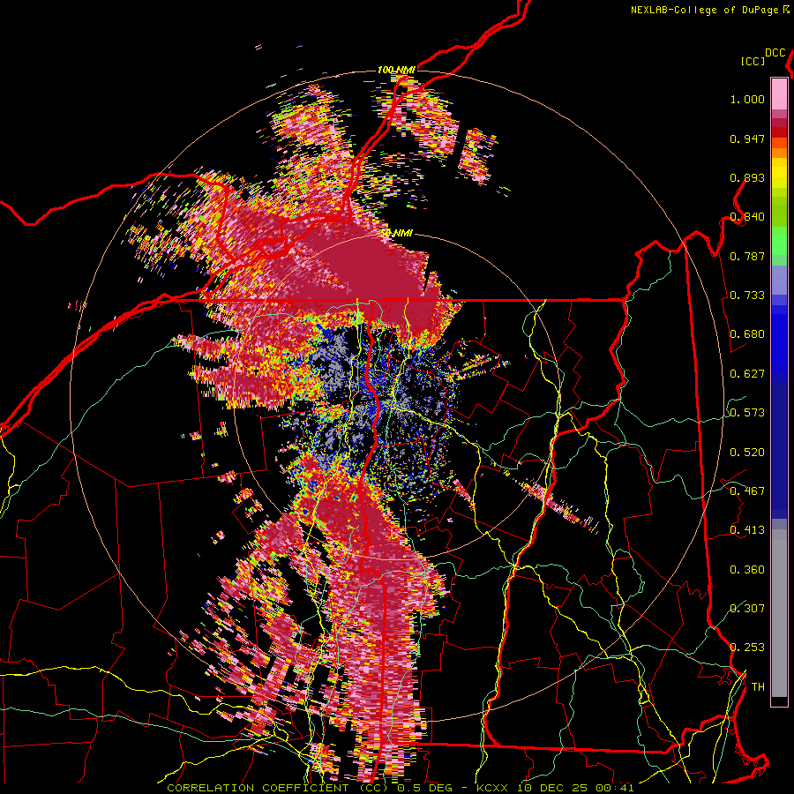The width and height of the screenshot is (794, 794).
Task: Select the 0.253 scale value
Action: [747, 648]
